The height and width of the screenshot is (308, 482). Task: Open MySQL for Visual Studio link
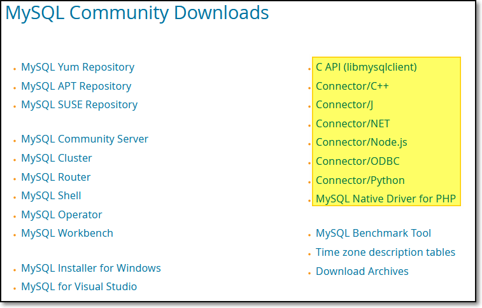click(x=79, y=286)
